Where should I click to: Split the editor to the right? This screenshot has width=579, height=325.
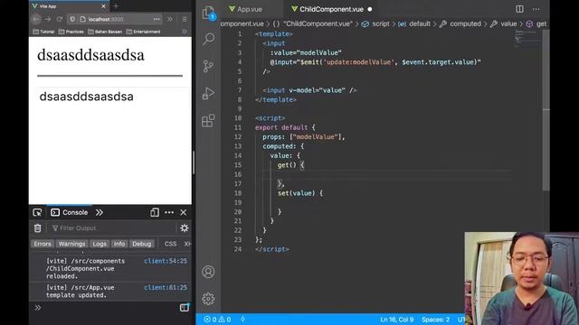tap(519, 9)
